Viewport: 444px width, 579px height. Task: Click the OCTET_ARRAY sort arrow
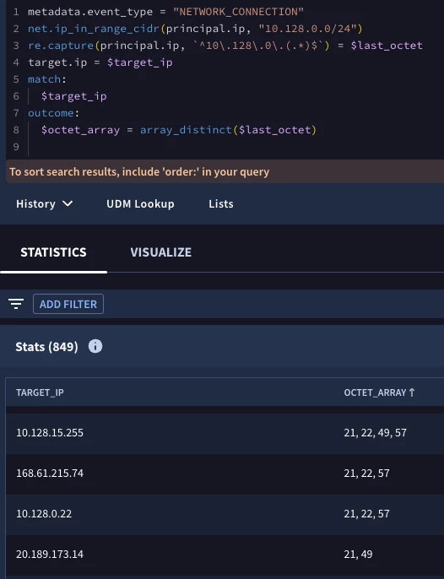tap(412, 392)
